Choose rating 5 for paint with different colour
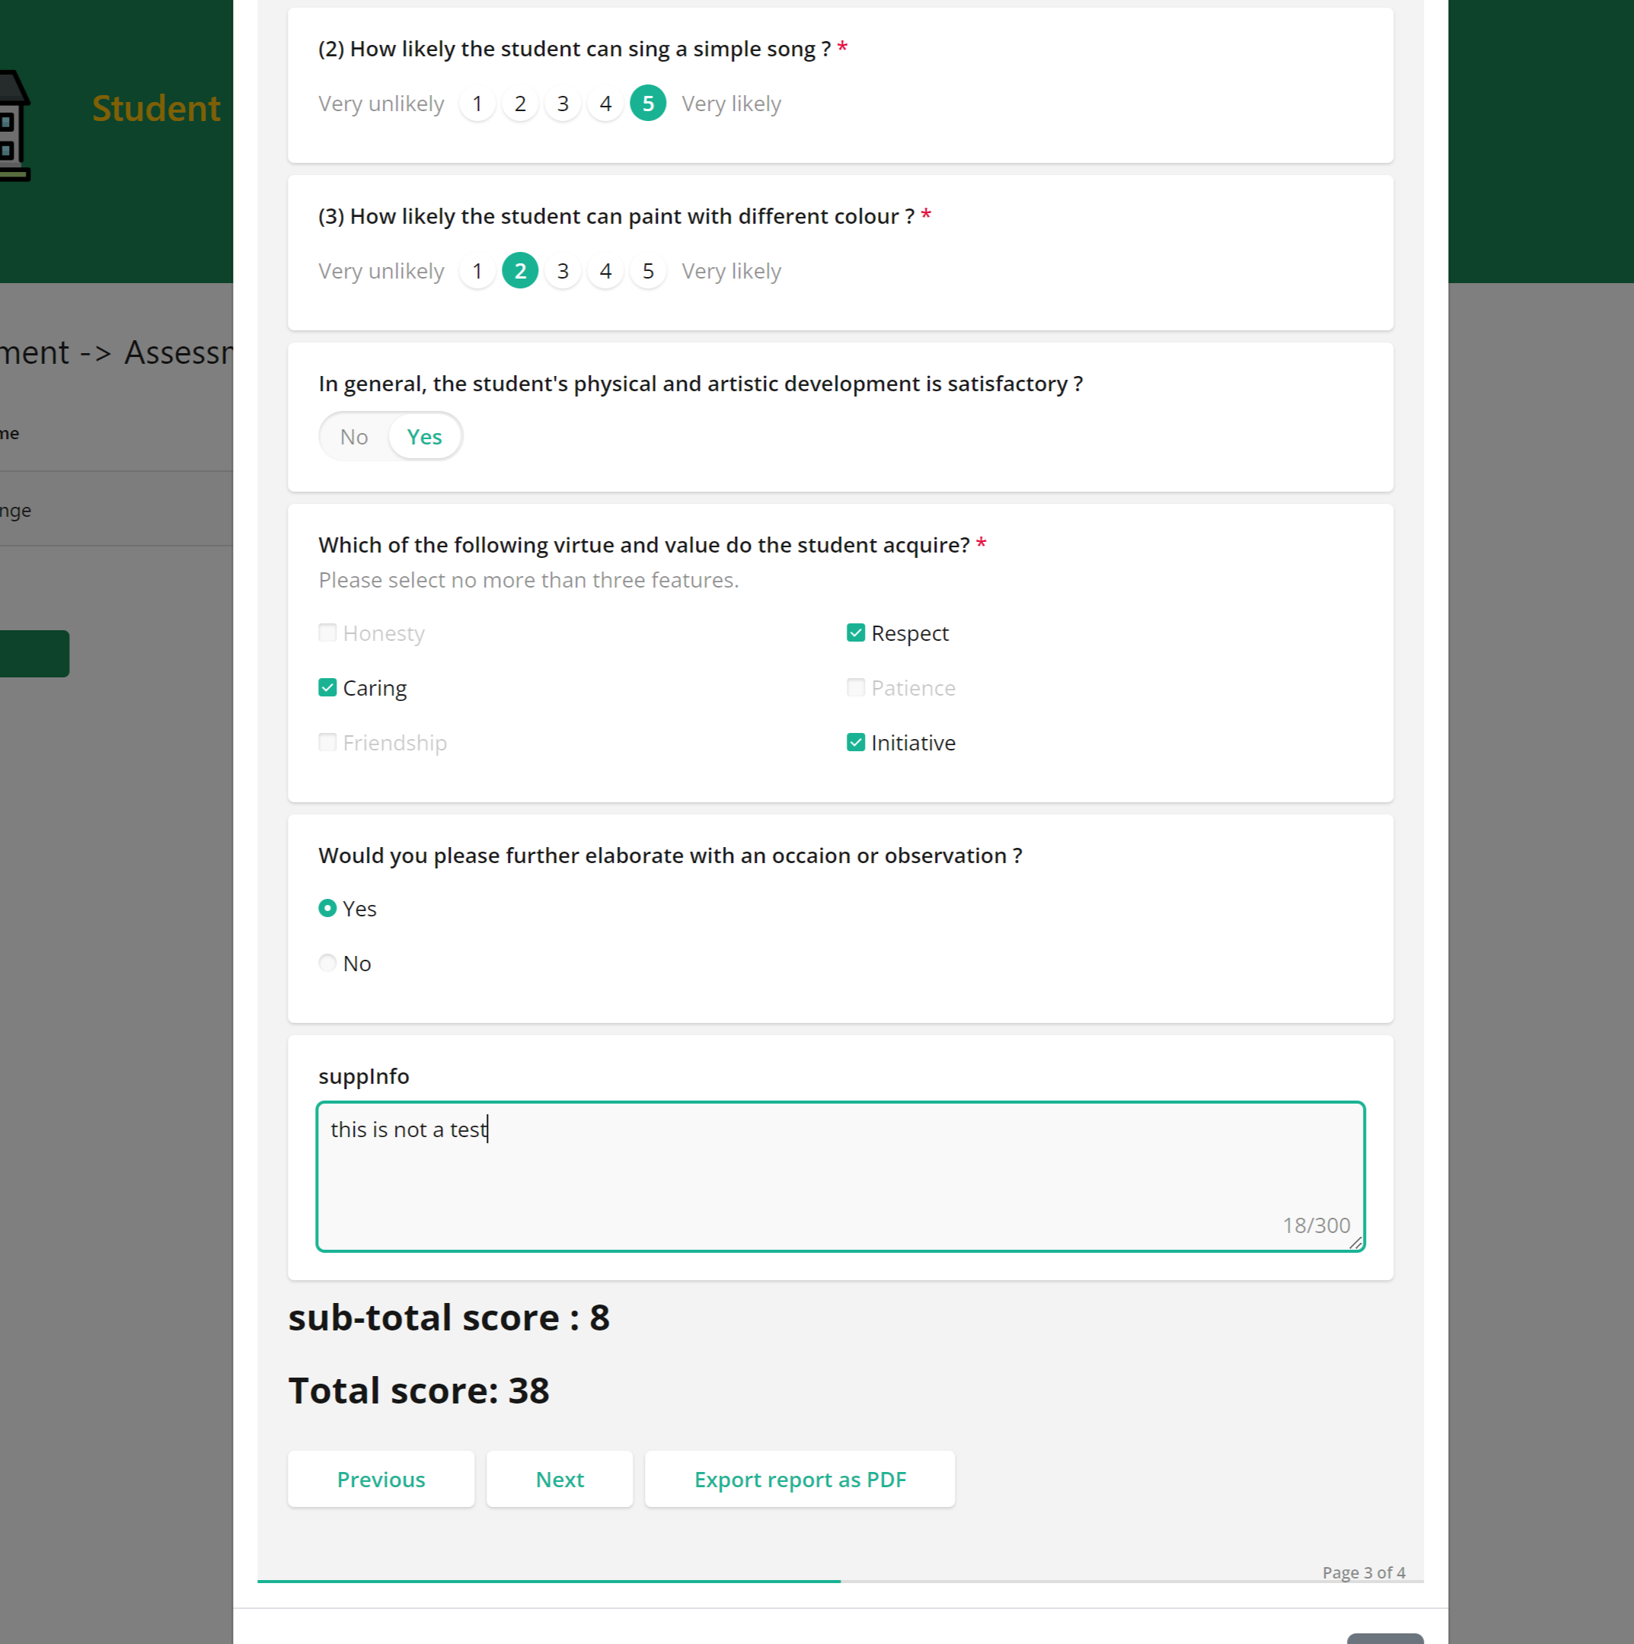1634x1644 pixels. tap(647, 272)
